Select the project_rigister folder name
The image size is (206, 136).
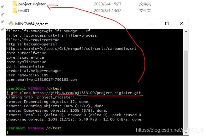(32, 4)
